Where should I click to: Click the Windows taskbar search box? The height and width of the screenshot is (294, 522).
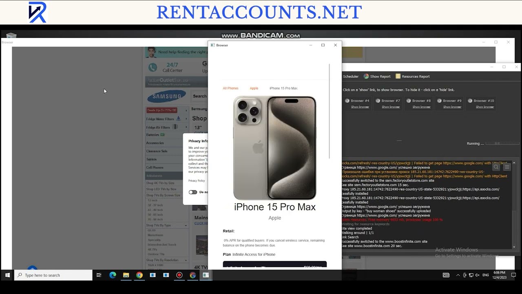pos(53,275)
